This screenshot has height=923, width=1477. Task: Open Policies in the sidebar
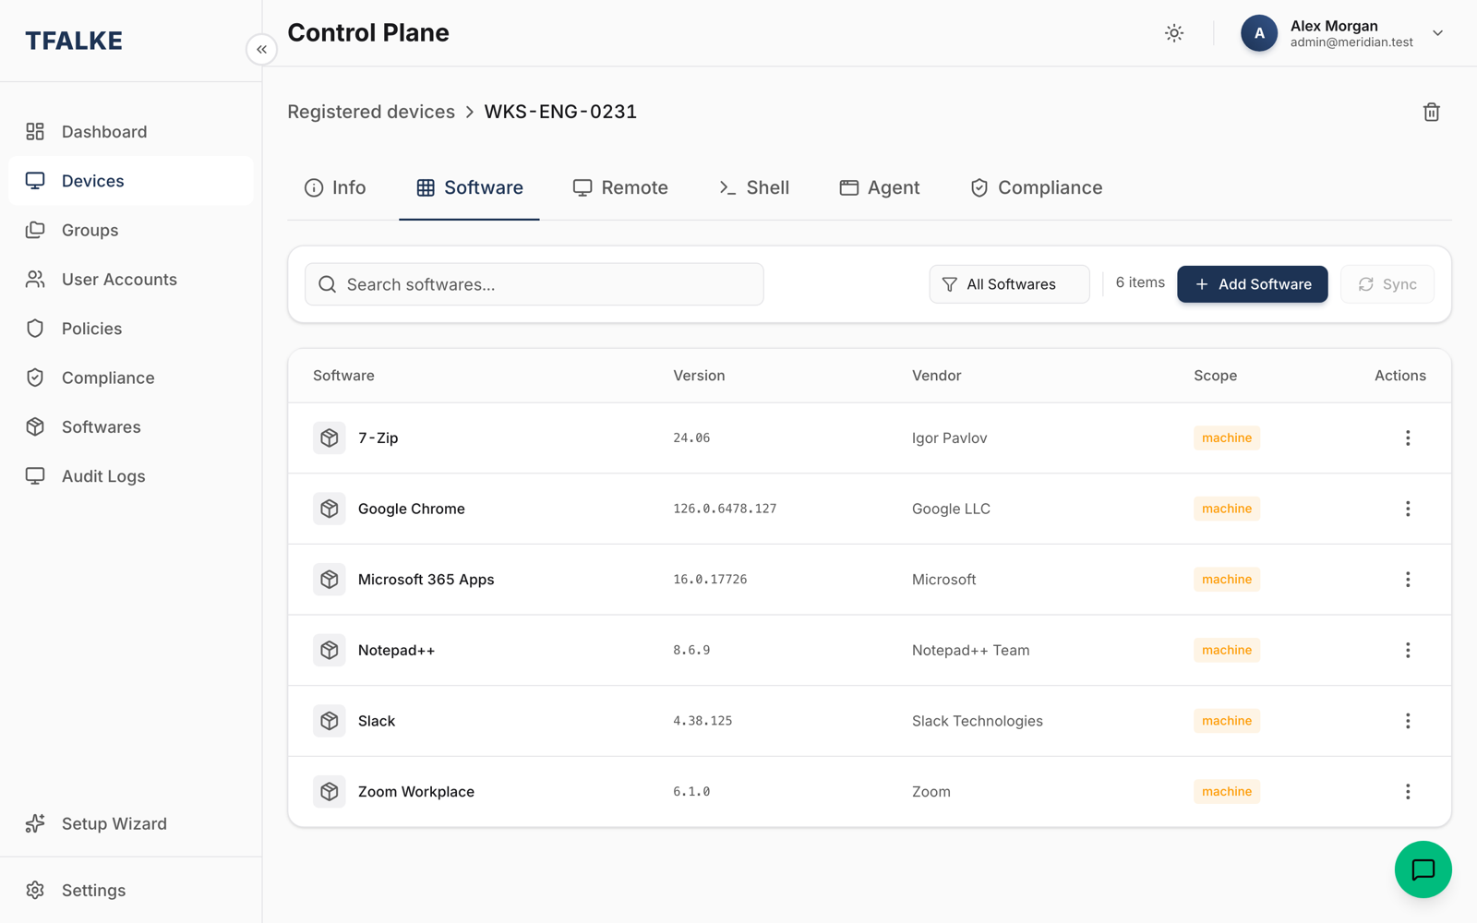[x=131, y=329]
